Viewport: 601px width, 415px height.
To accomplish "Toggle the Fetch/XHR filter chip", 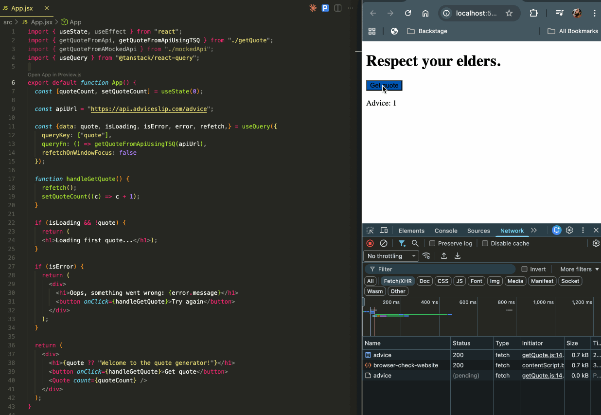I will point(398,281).
